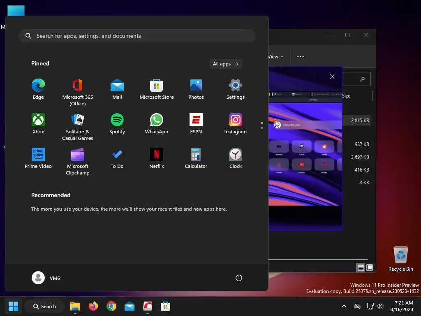Switch to details view in File Explorer

(x=361, y=267)
